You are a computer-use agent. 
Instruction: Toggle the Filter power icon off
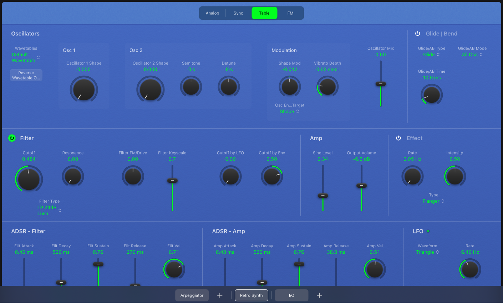tap(12, 138)
